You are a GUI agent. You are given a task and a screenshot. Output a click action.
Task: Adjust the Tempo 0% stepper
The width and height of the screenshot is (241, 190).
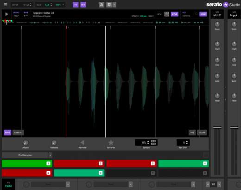click(x=148, y=143)
